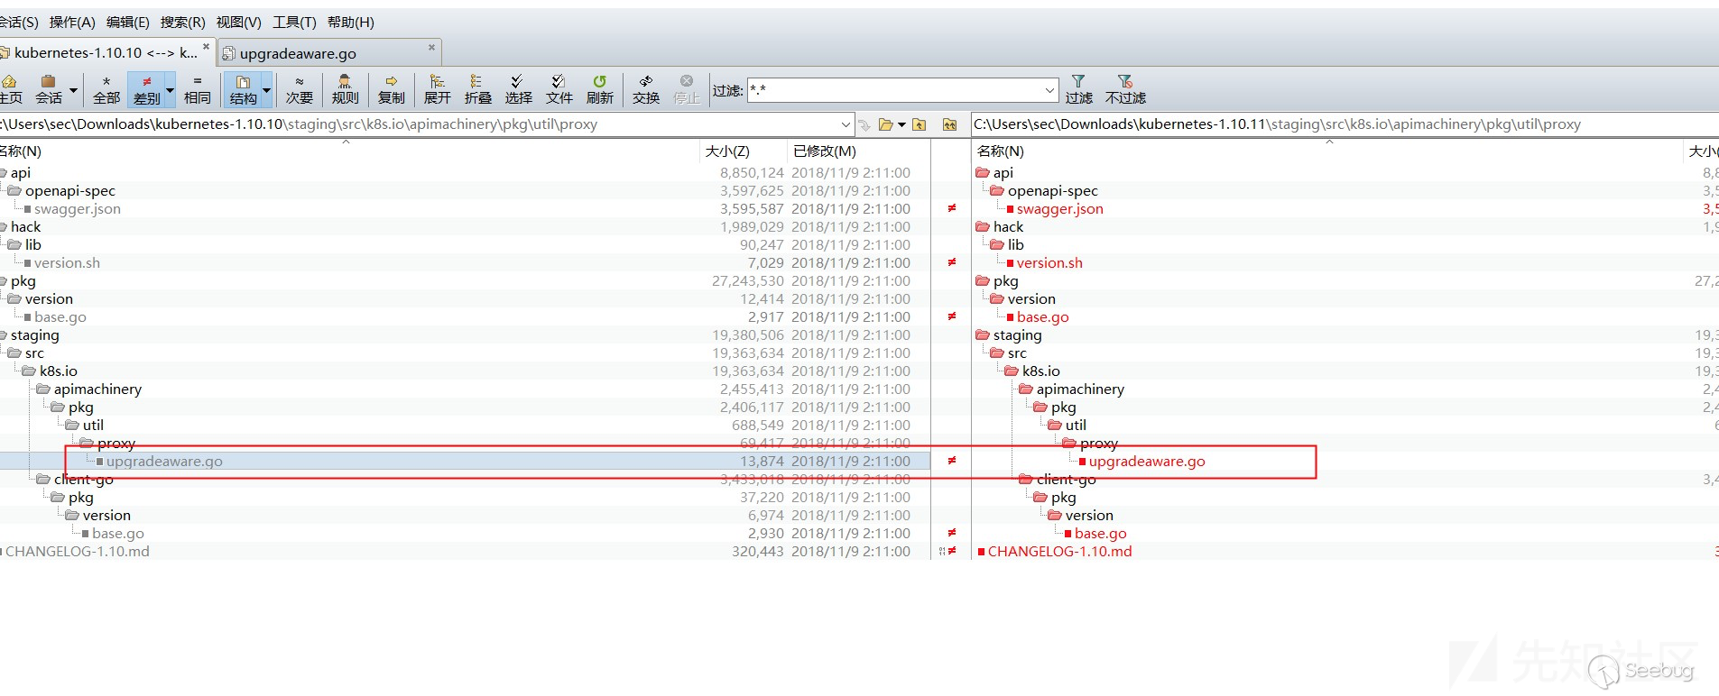Refresh the comparison with 刷新
The width and height of the screenshot is (1719, 696).
tap(599, 89)
